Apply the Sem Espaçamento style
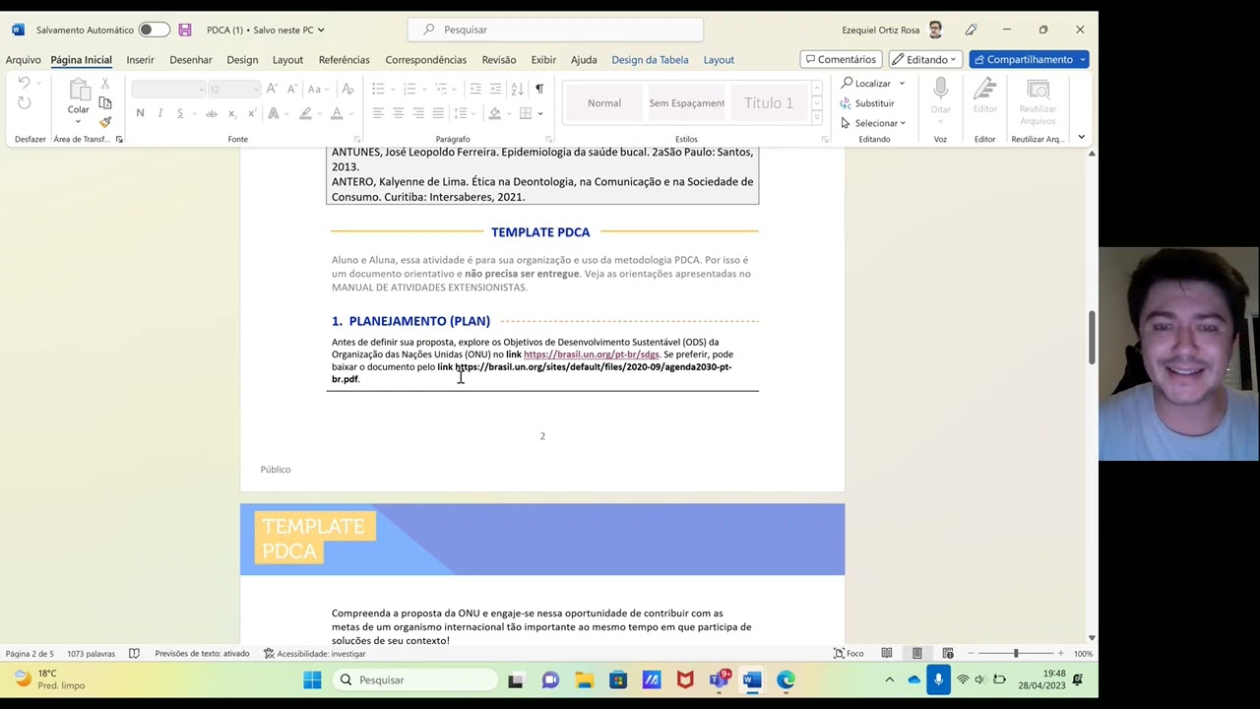Screen dimensions: 1260x709 (x=686, y=102)
